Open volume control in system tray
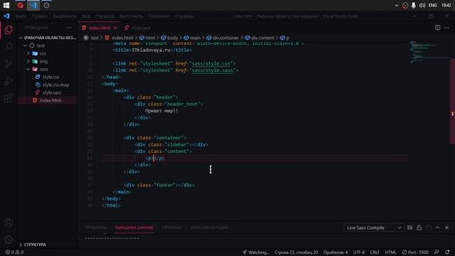The image size is (455, 256). click(422, 5)
